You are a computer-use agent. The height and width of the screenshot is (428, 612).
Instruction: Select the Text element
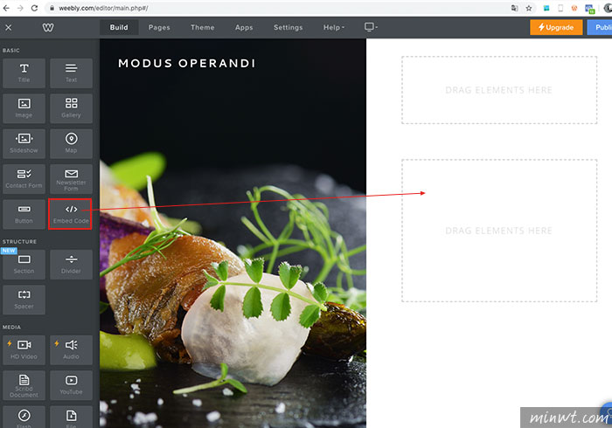(x=71, y=73)
